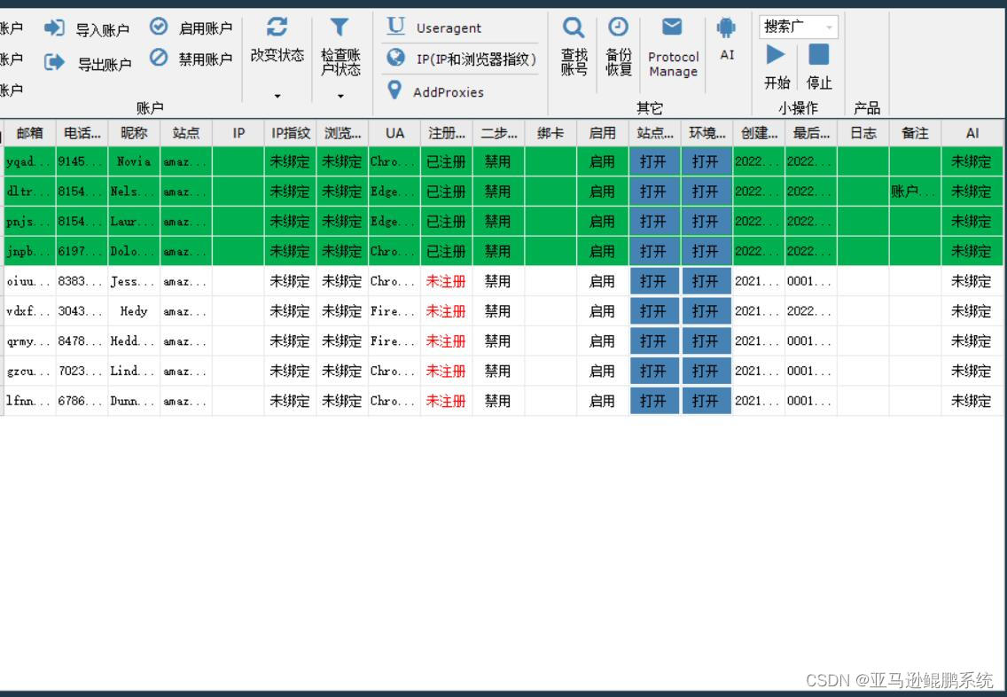Click the Disable Account (禁用账户) icon
1007x697 pixels.
(159, 58)
